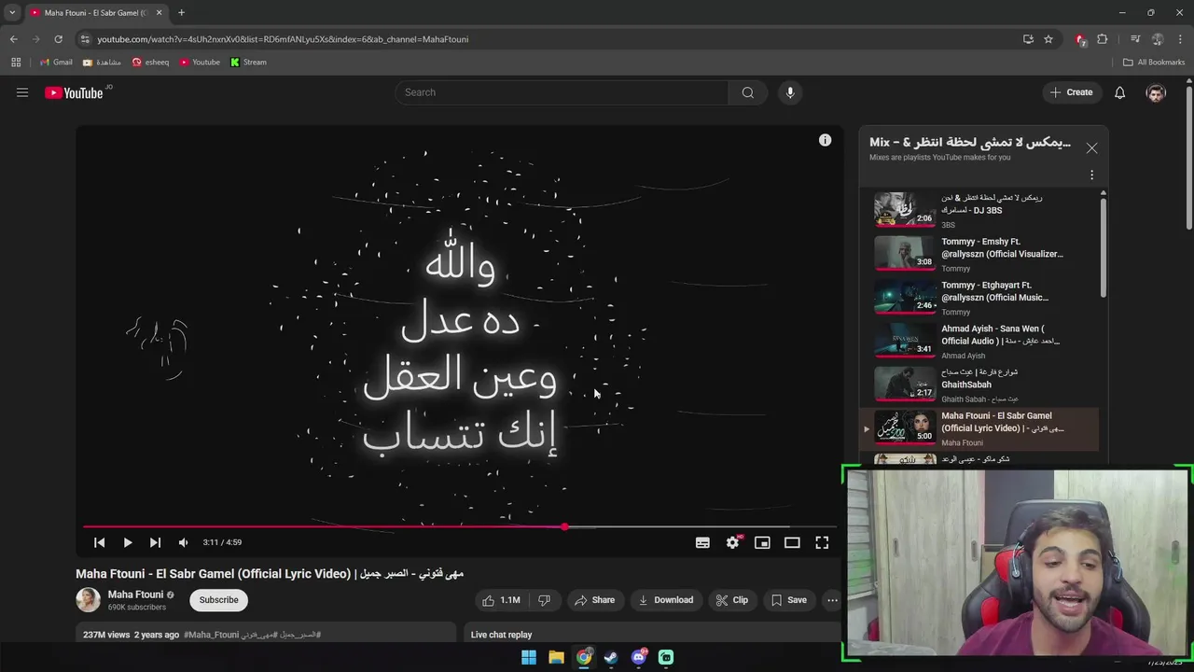Create a Clip of the video

(731, 600)
